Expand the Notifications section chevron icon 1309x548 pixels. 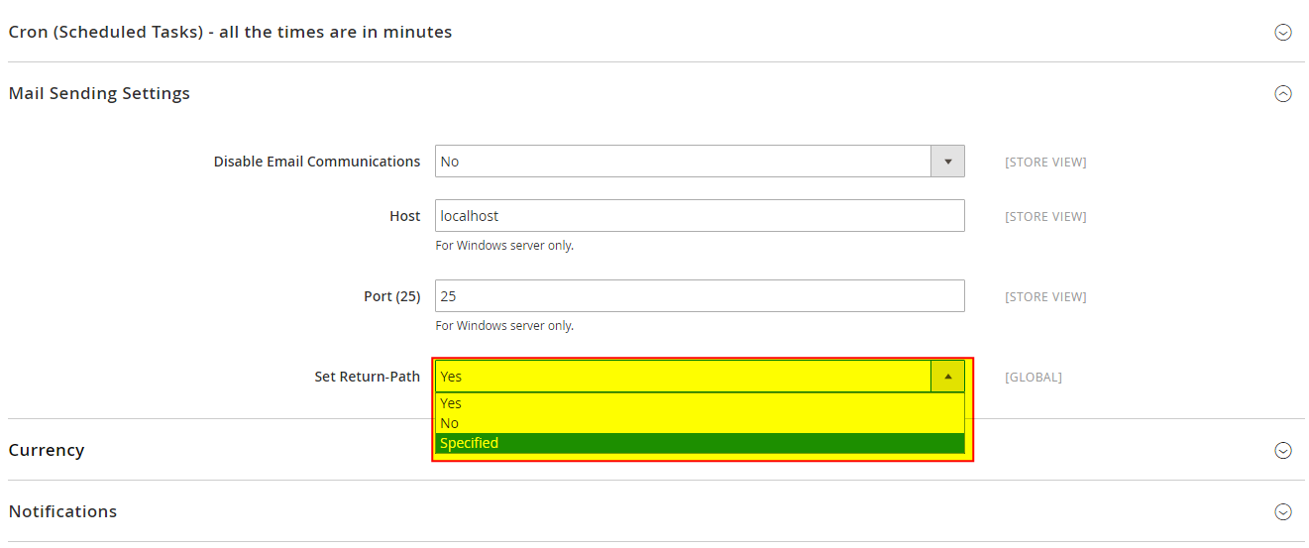tap(1282, 512)
